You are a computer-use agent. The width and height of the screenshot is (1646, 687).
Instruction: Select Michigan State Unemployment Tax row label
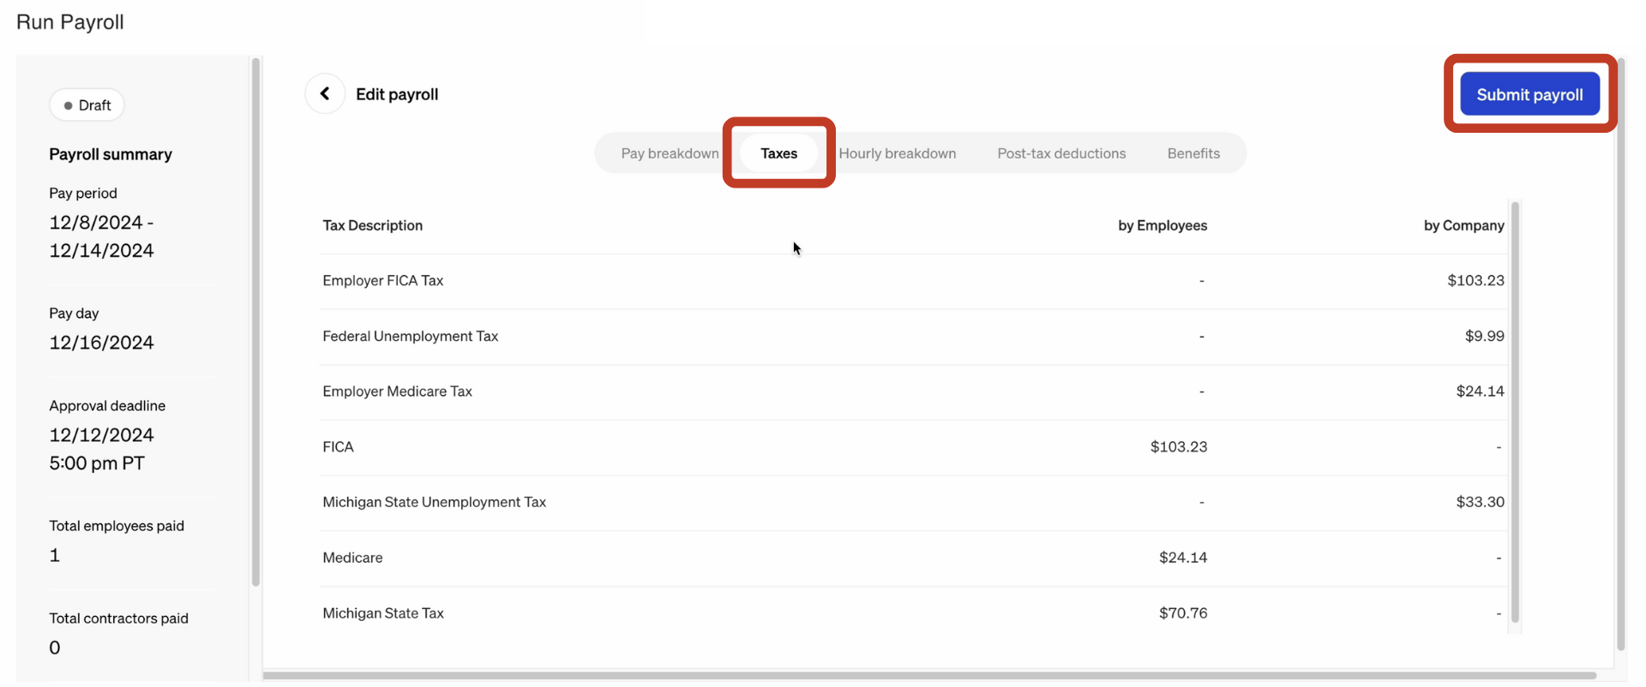(434, 502)
